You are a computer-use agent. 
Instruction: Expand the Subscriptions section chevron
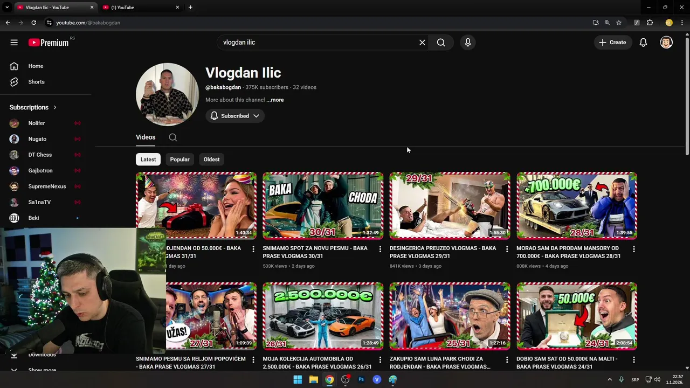click(x=54, y=108)
